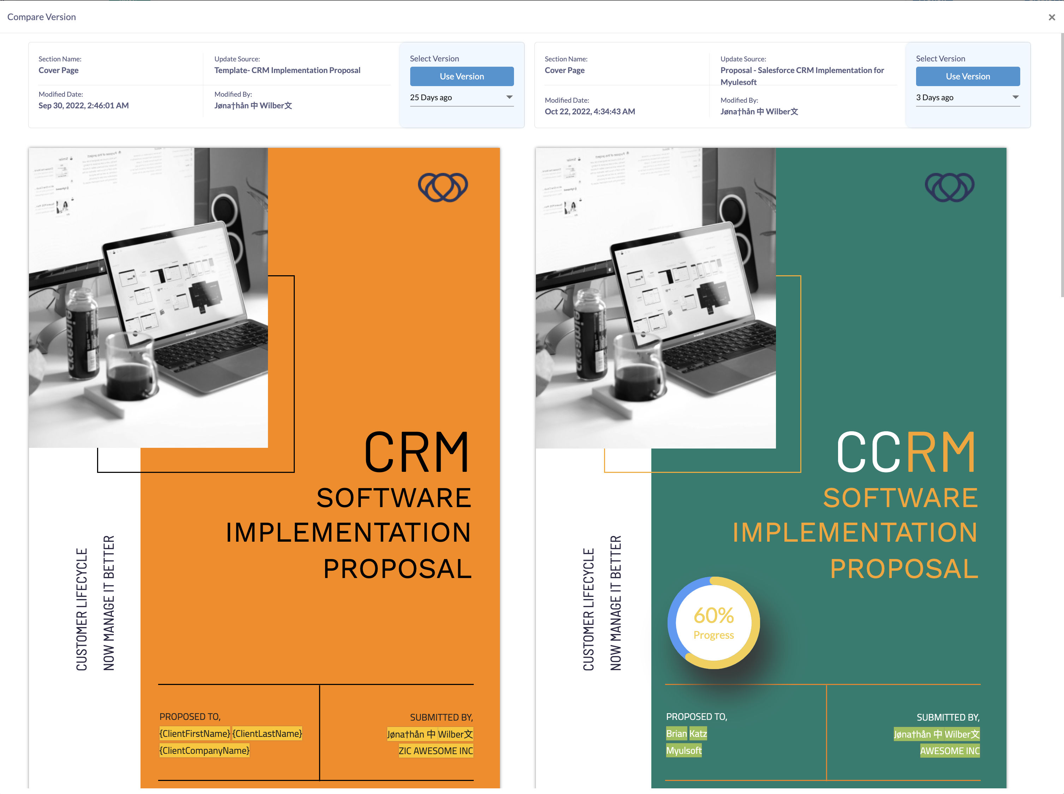The image size is (1064, 794).
Task: Select the {ClientFirstName} placeholder token
Action: coord(195,733)
